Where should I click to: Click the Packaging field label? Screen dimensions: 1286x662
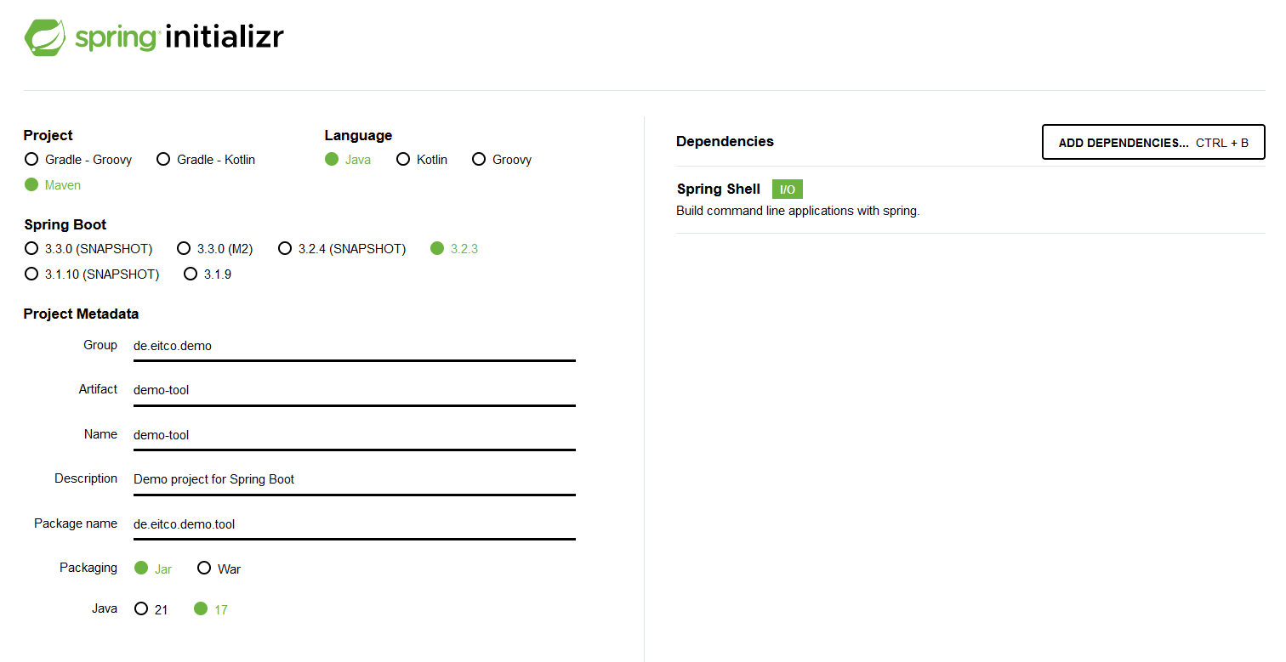[x=88, y=567]
